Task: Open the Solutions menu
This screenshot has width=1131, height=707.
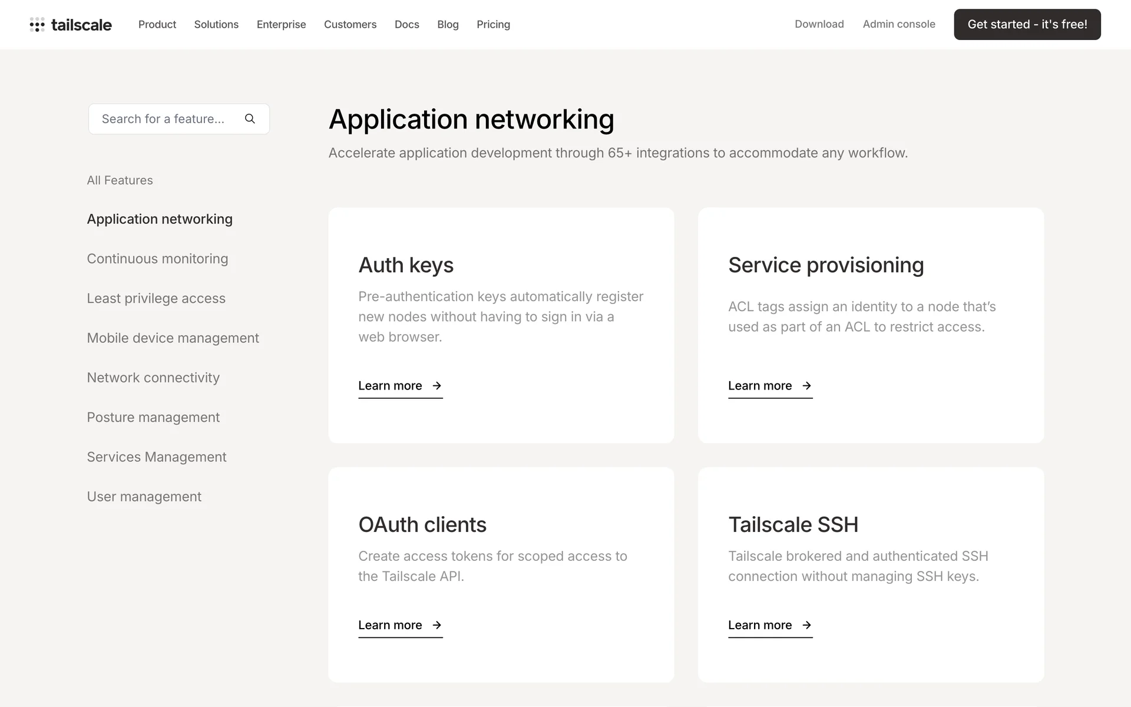Action: coord(216,25)
